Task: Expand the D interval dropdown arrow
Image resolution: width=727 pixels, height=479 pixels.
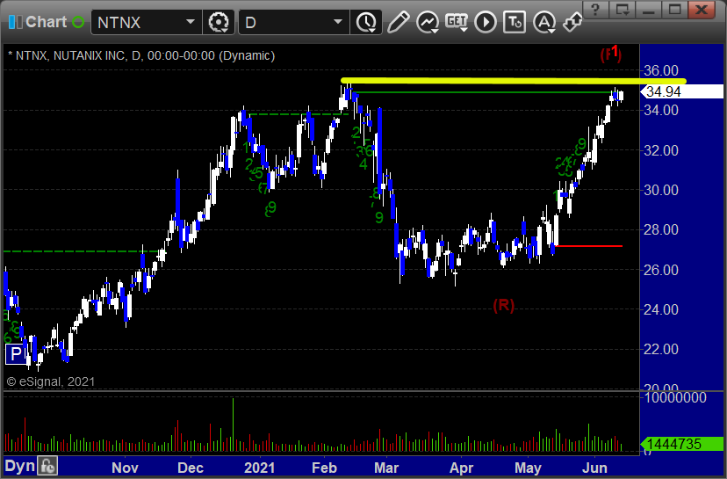Action: pyautogui.click(x=338, y=22)
